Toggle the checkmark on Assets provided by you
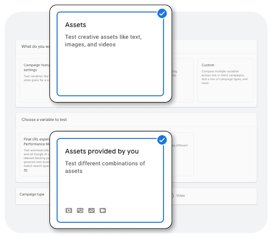The width and height of the screenshot is (270, 237). click(x=162, y=140)
